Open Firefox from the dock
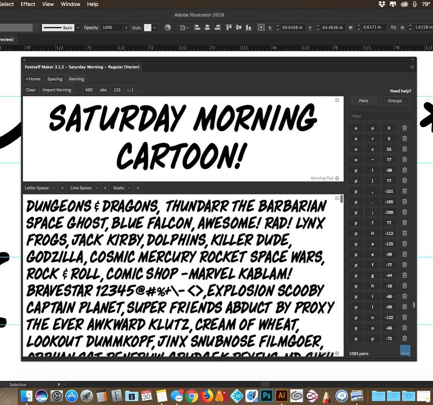Image resolution: width=433 pixels, height=405 pixels. 207,396
